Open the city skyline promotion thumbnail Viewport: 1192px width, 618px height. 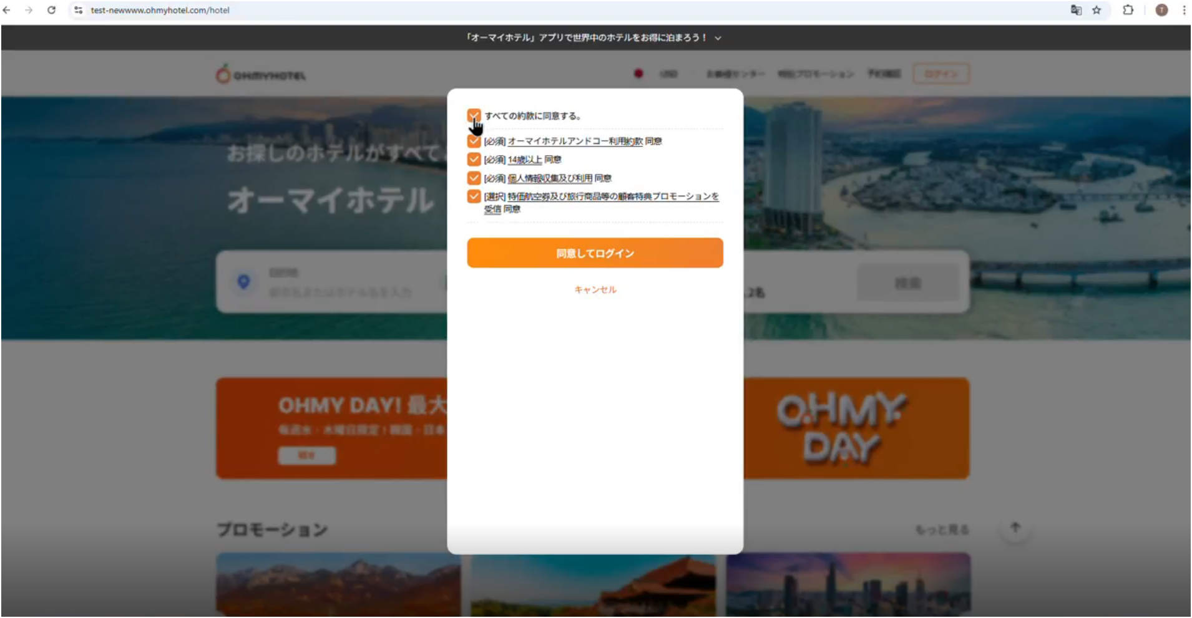coord(848,585)
